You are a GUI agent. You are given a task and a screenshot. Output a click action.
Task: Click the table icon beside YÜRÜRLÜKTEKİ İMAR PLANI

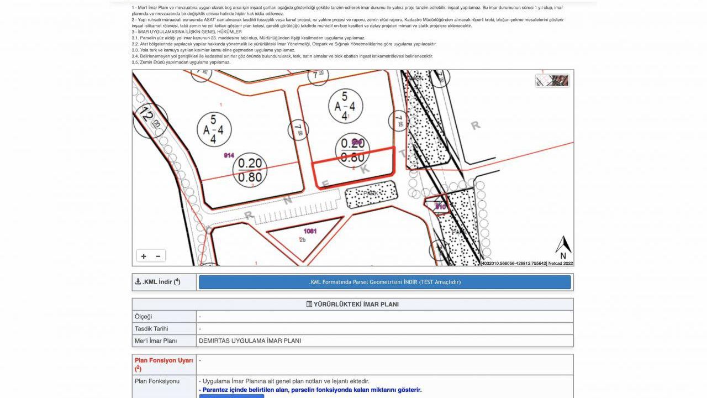pyautogui.click(x=309, y=304)
